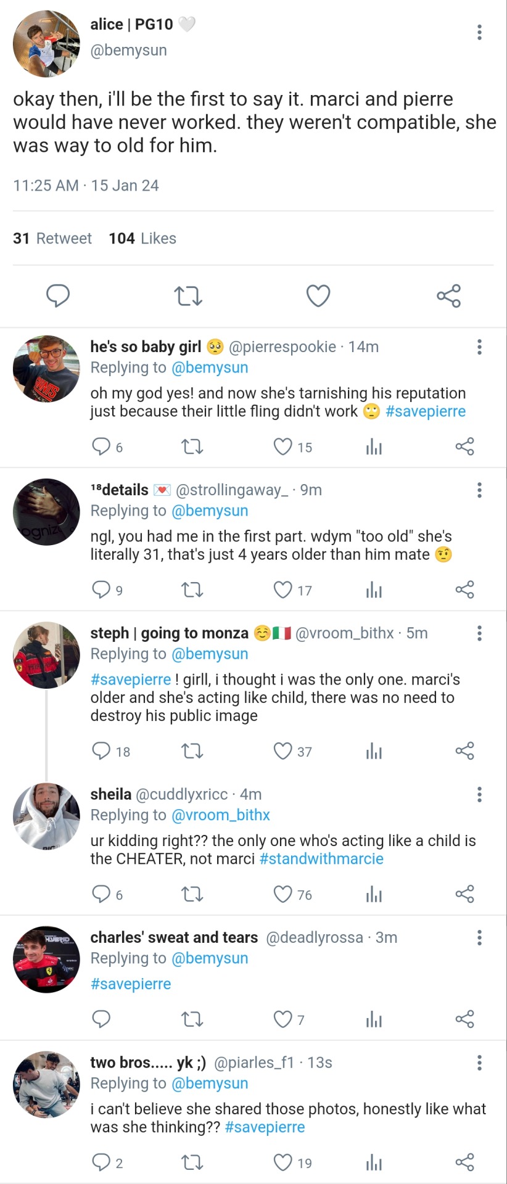This screenshot has width=507, height=1184.
Task: Retweet sheila's reply
Action: [x=192, y=894]
